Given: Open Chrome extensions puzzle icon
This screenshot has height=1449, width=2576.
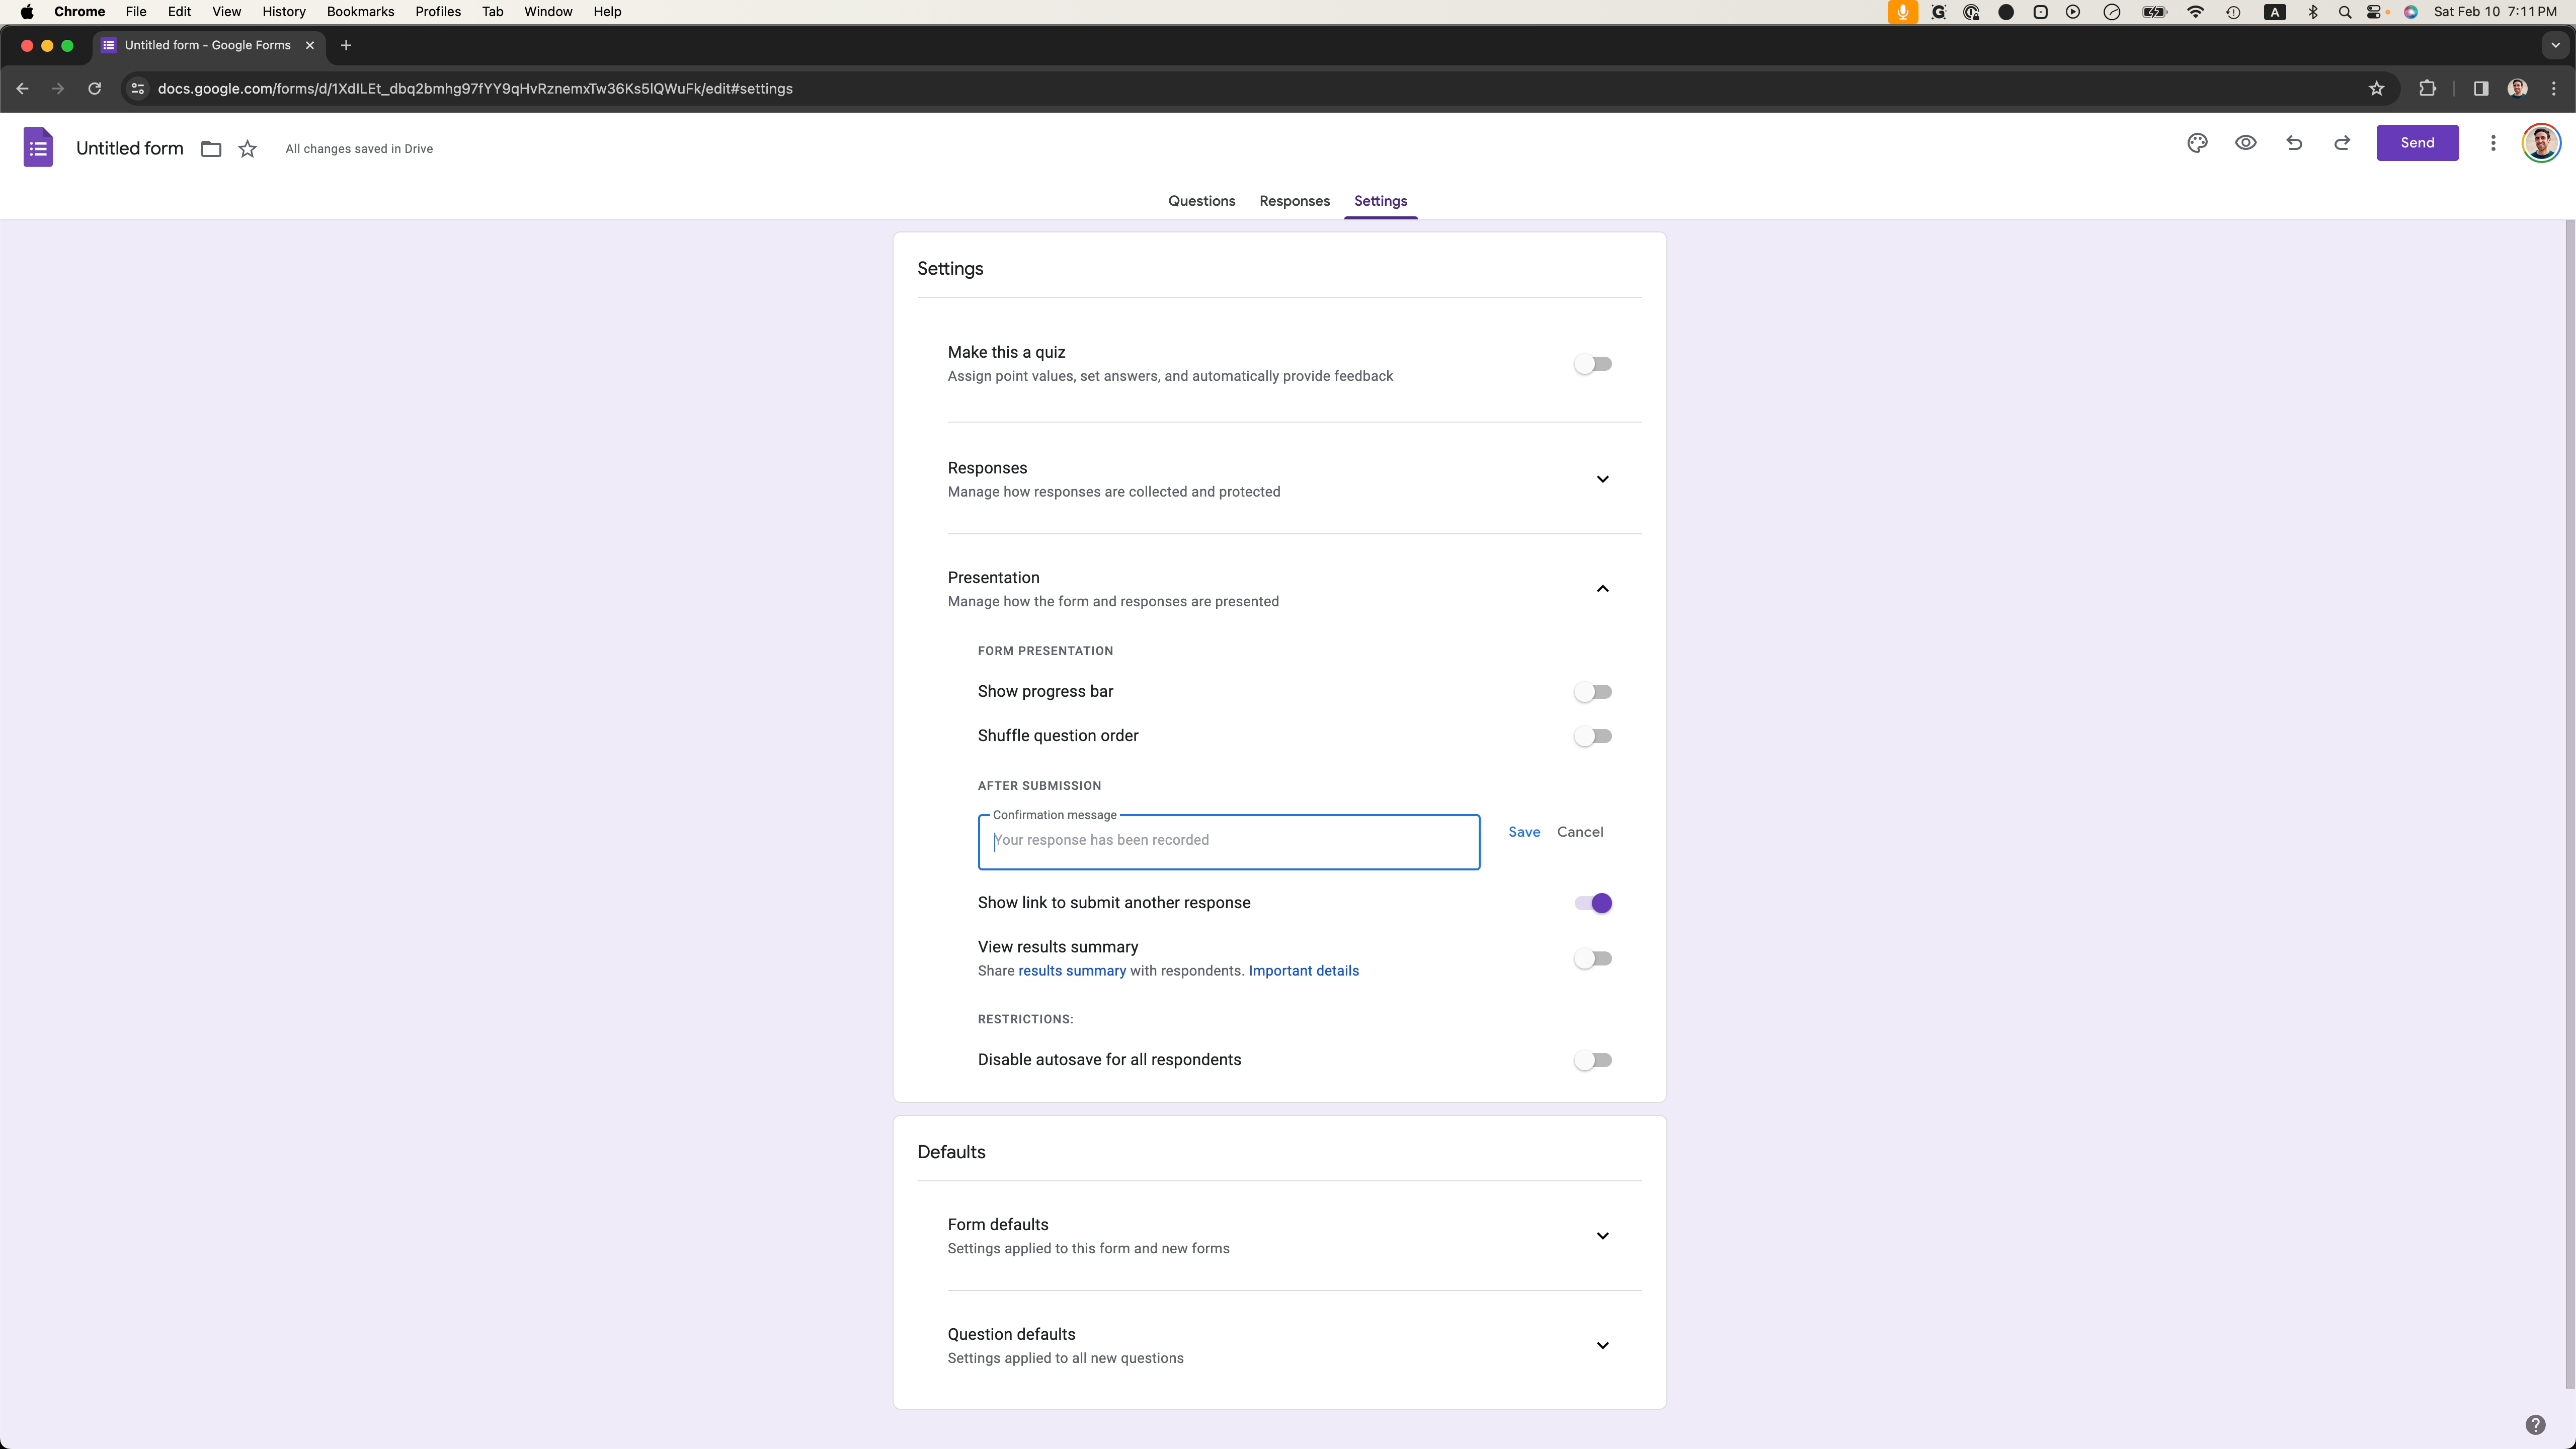Looking at the screenshot, I should [2427, 89].
